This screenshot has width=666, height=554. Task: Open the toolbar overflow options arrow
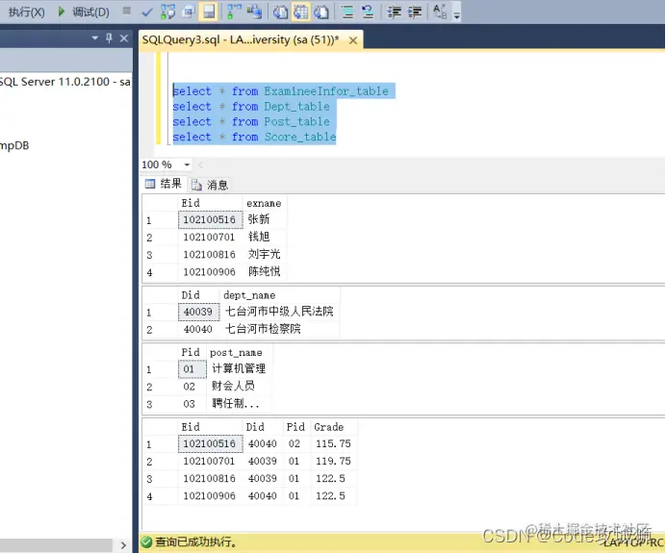click(x=456, y=15)
